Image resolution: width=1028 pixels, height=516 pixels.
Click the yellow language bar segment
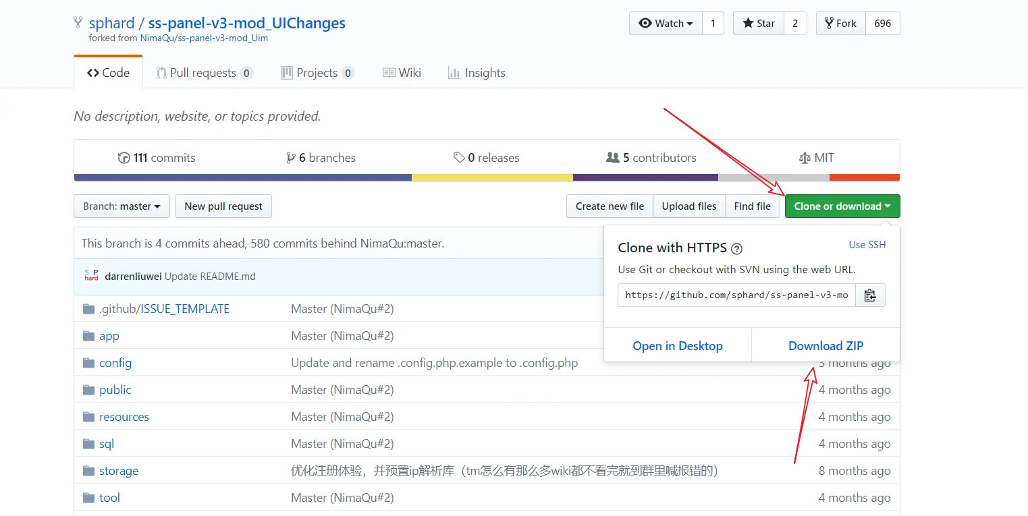[492, 177]
